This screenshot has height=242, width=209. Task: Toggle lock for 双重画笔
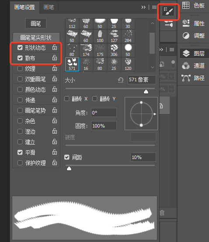(x=55, y=79)
